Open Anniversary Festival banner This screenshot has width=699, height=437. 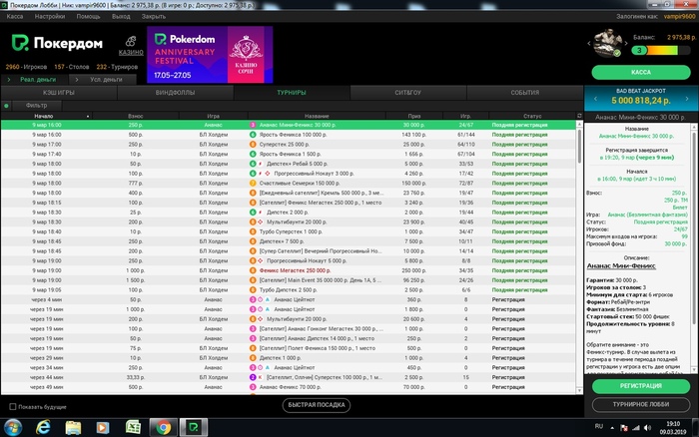tap(210, 54)
